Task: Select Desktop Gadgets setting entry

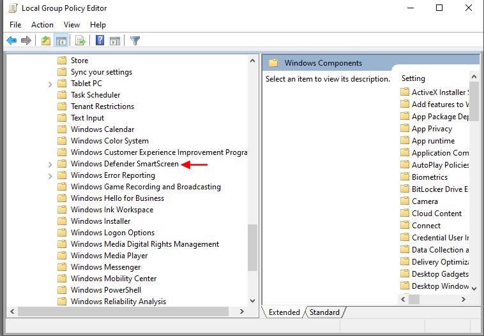Action: click(440, 274)
